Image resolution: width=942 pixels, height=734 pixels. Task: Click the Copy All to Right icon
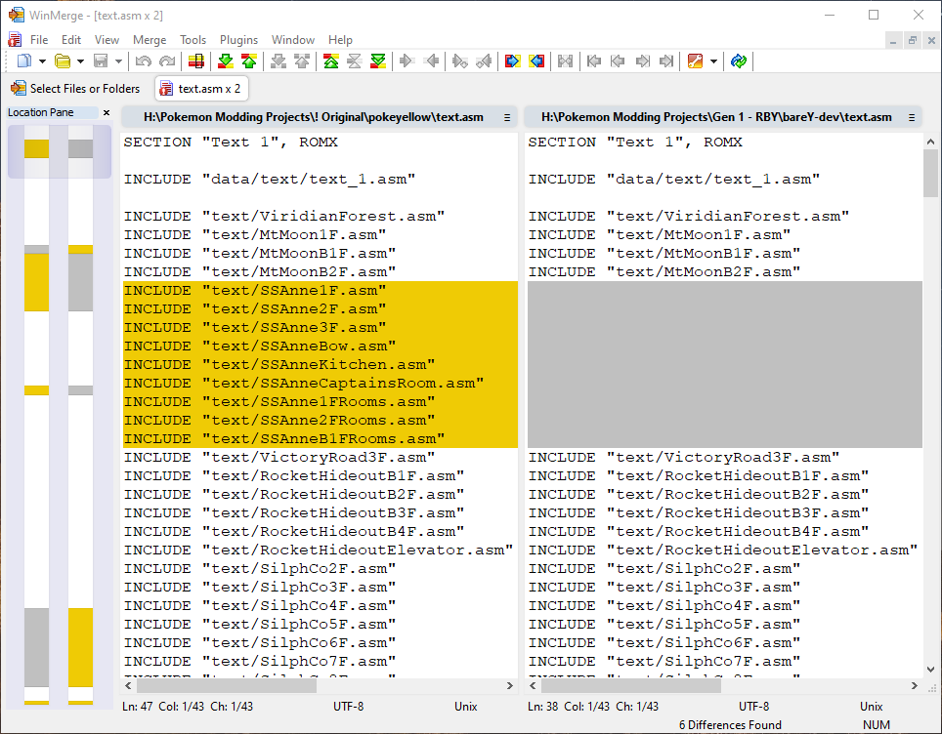click(512, 61)
